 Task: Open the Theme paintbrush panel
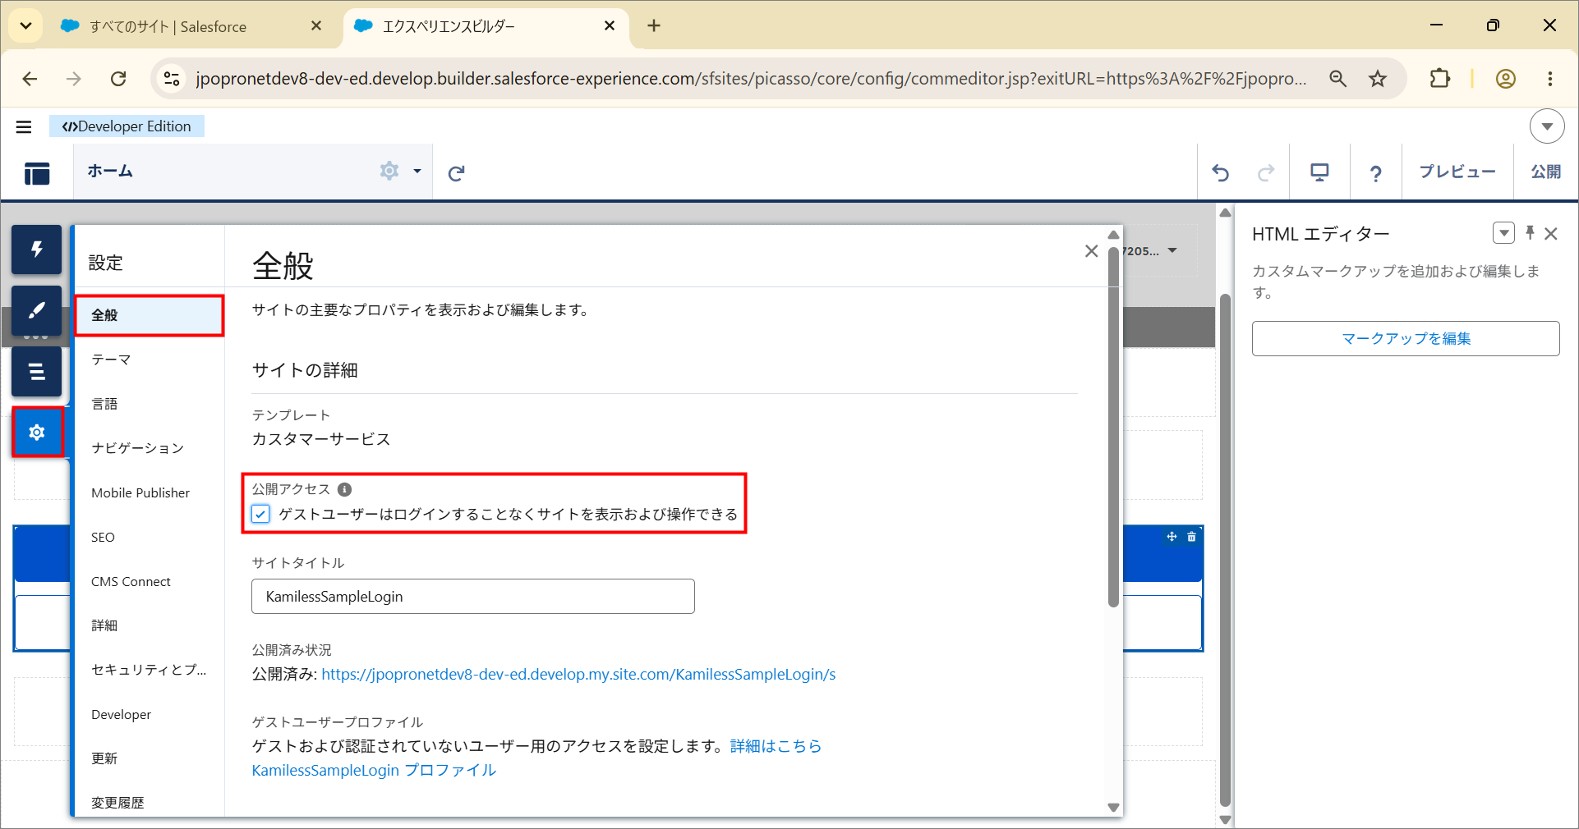coord(36,310)
